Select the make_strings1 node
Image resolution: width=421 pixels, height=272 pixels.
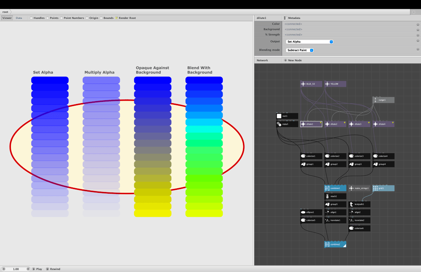click(x=359, y=188)
